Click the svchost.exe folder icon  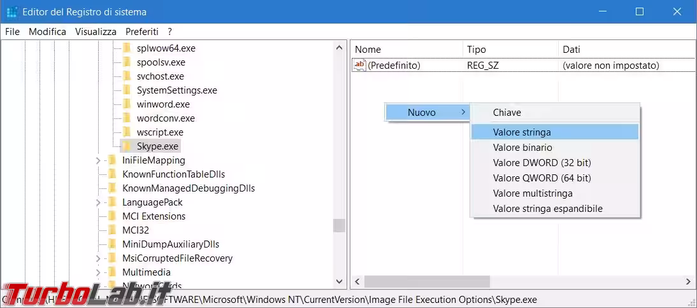point(126,76)
